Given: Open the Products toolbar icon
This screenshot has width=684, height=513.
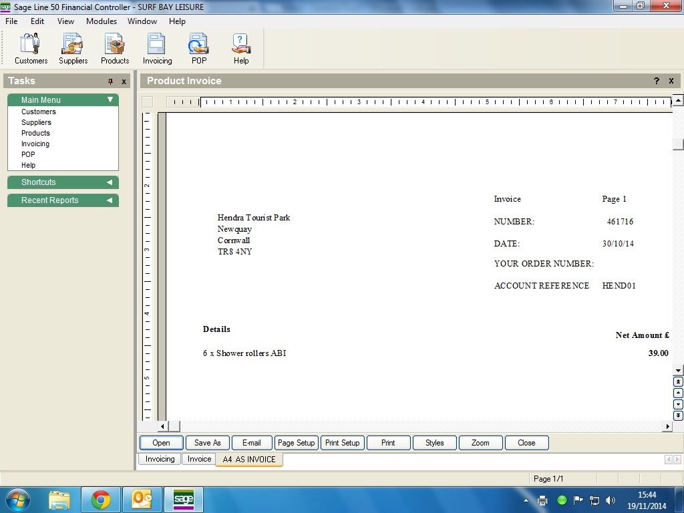Looking at the screenshot, I should (x=115, y=49).
